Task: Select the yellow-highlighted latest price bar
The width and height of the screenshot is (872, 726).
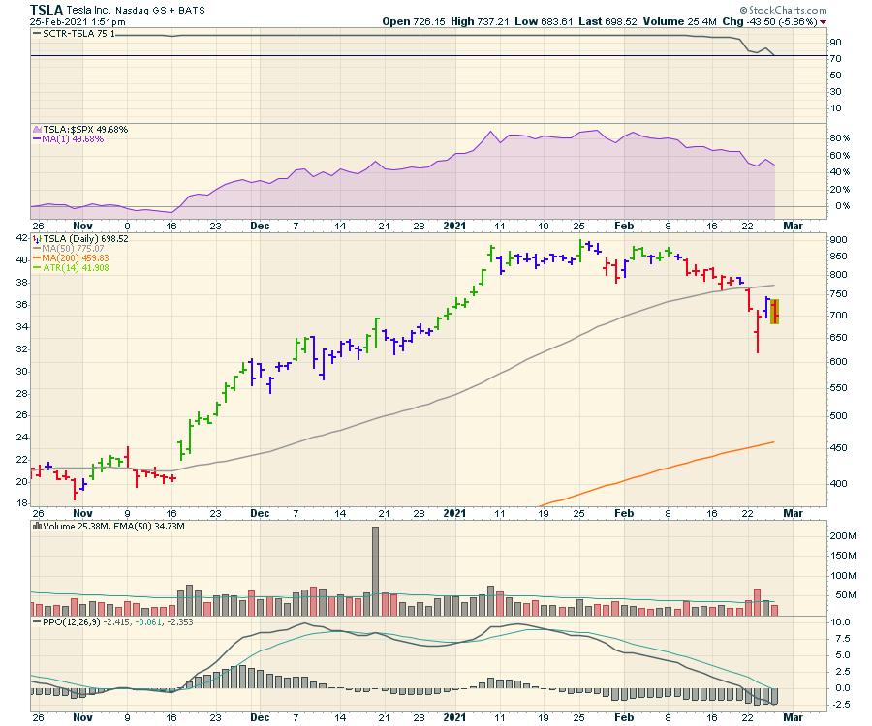Action: coord(774,312)
